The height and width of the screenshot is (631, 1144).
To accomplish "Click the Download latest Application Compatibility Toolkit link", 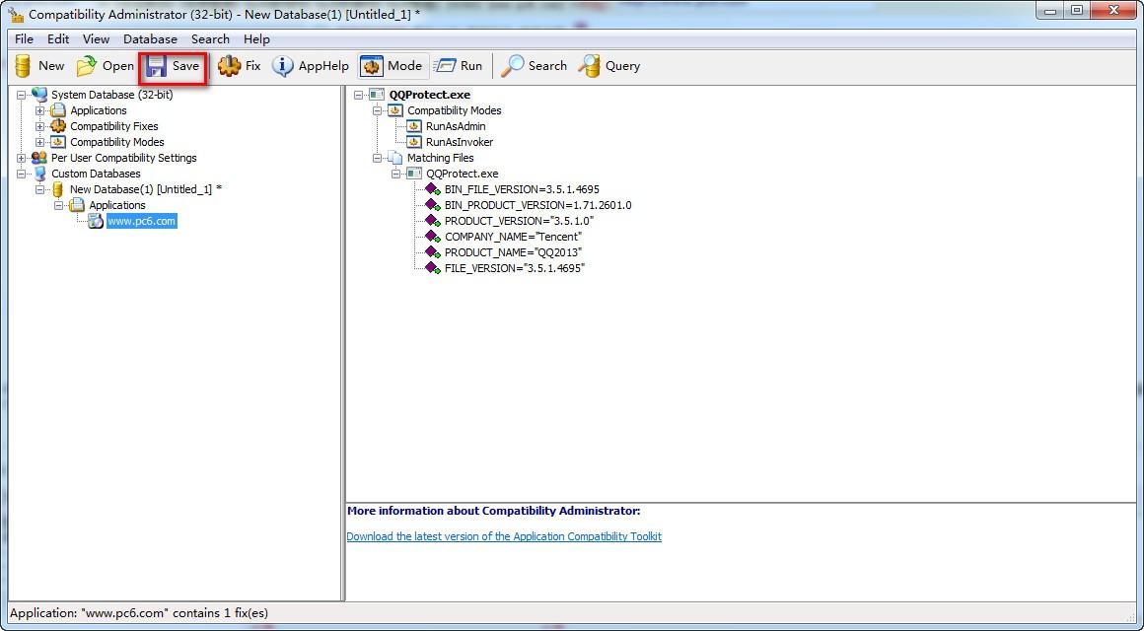I will [x=504, y=536].
